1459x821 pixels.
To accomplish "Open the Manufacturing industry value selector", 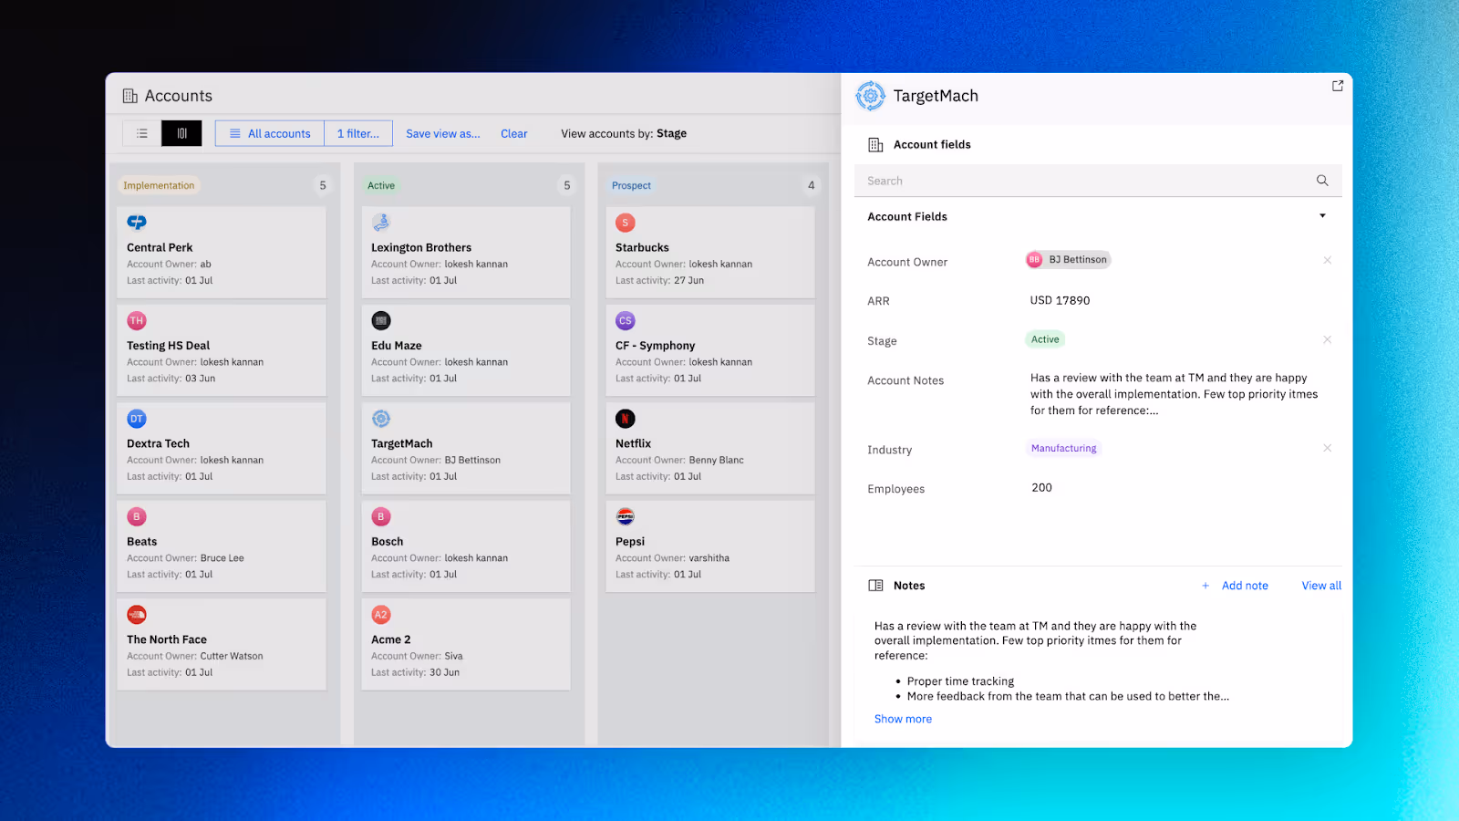I will (1064, 448).
